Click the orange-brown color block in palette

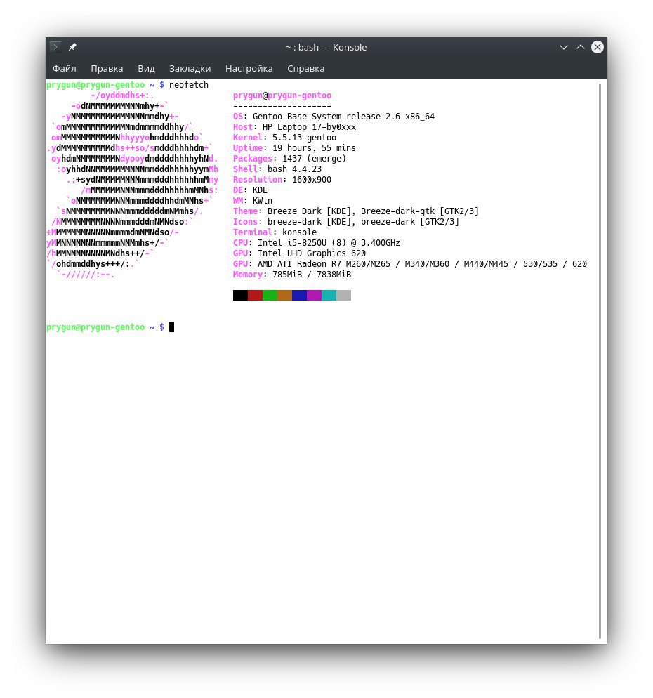284,295
